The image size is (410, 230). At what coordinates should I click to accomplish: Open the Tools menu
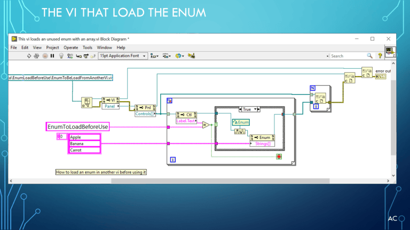click(x=88, y=47)
